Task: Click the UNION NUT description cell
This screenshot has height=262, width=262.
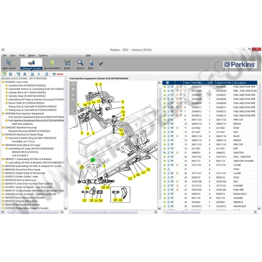Action: click(240, 206)
